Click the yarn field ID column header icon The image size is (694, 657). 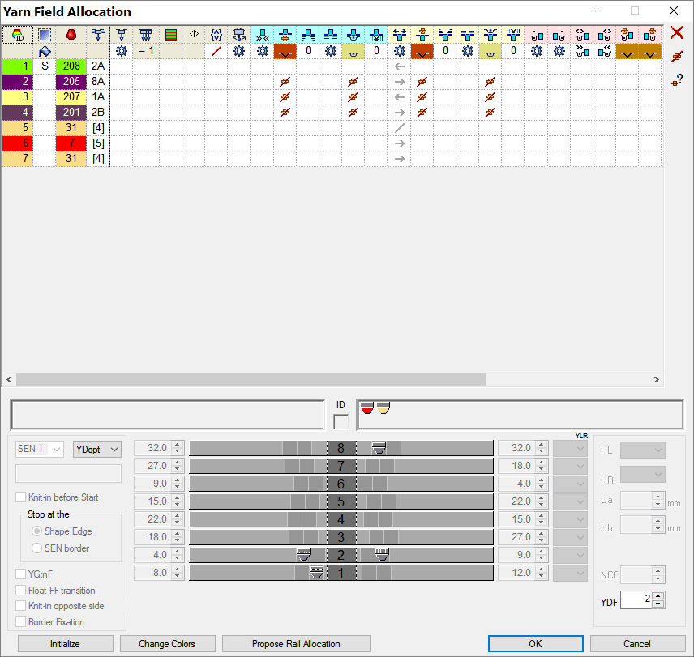coord(17,35)
